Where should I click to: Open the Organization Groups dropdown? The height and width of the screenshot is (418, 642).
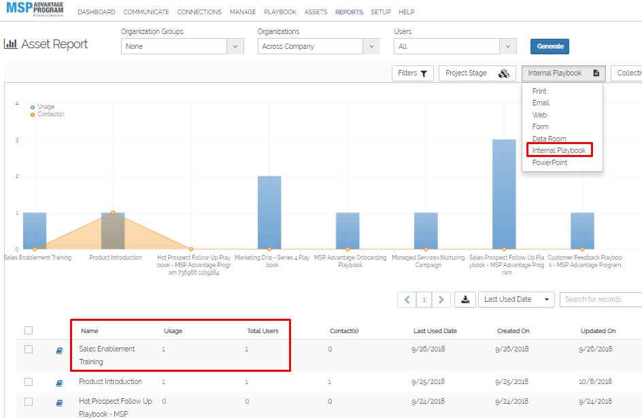pyautogui.click(x=182, y=46)
